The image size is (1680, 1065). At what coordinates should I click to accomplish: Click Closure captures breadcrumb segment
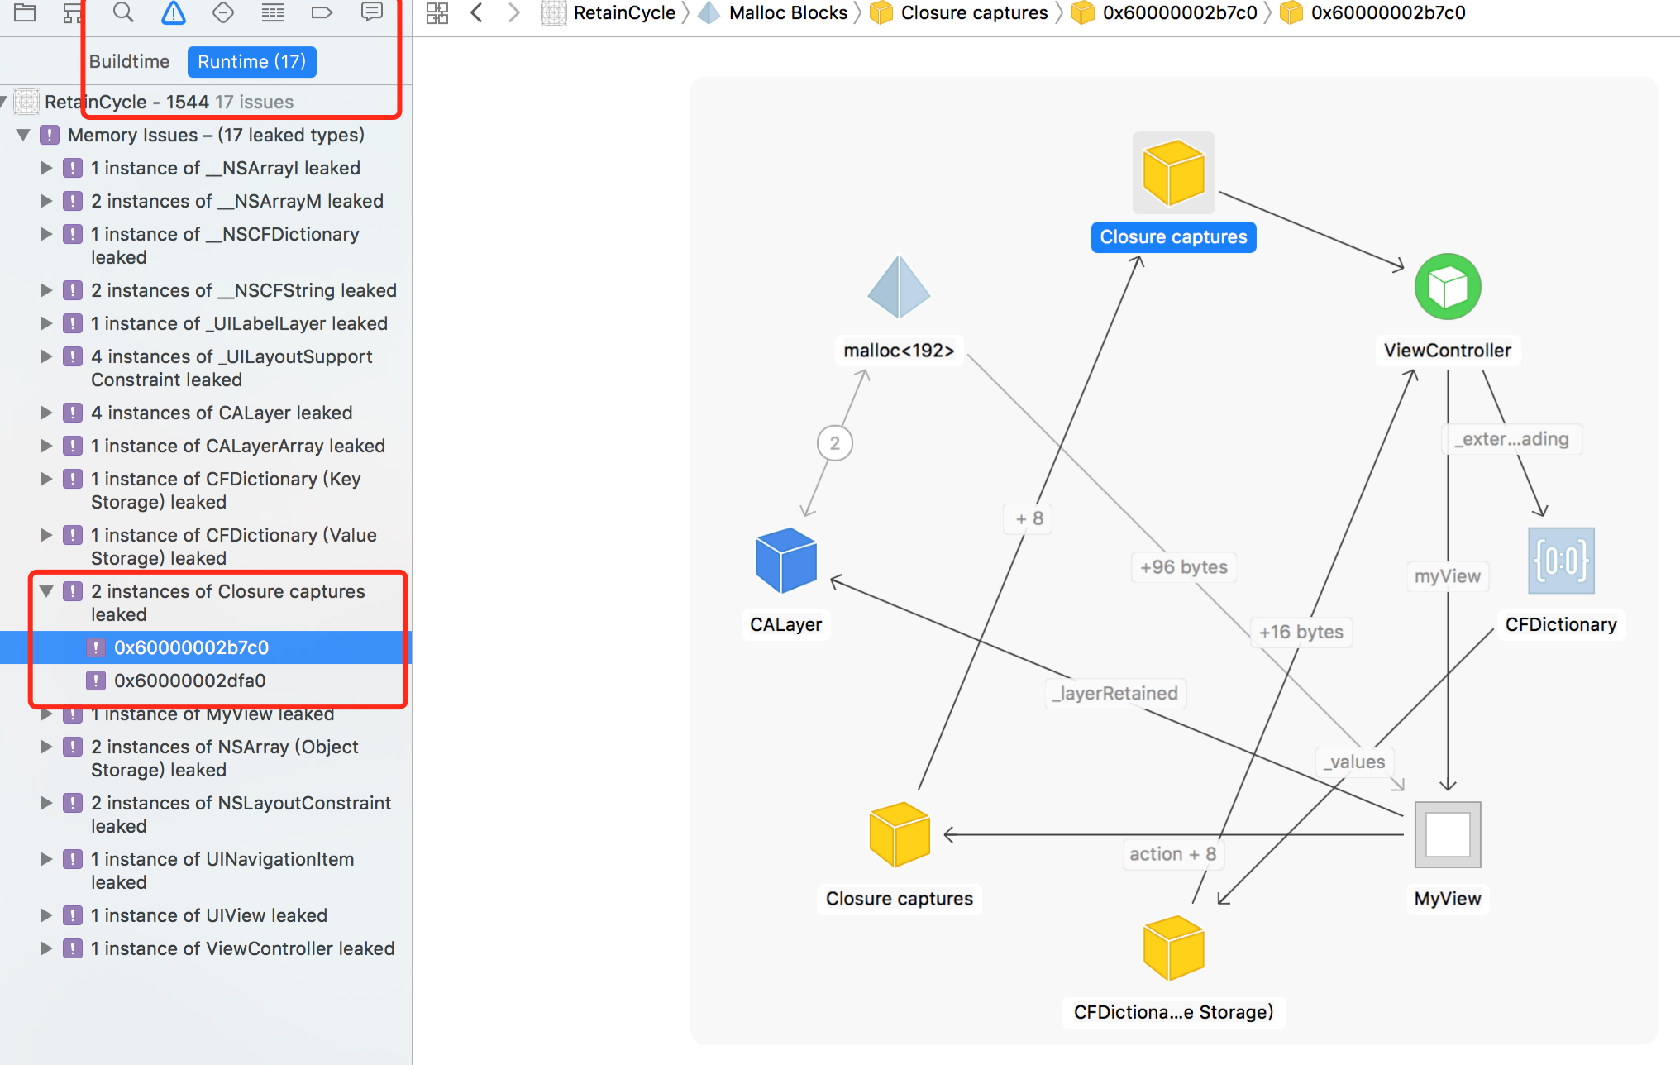(973, 12)
